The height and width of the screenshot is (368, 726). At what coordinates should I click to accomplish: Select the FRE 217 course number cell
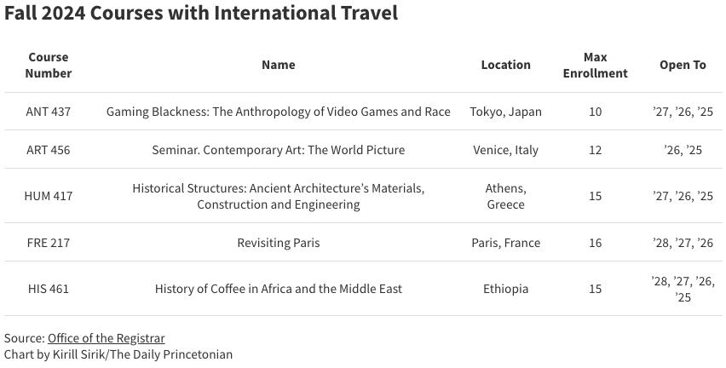pos(49,243)
